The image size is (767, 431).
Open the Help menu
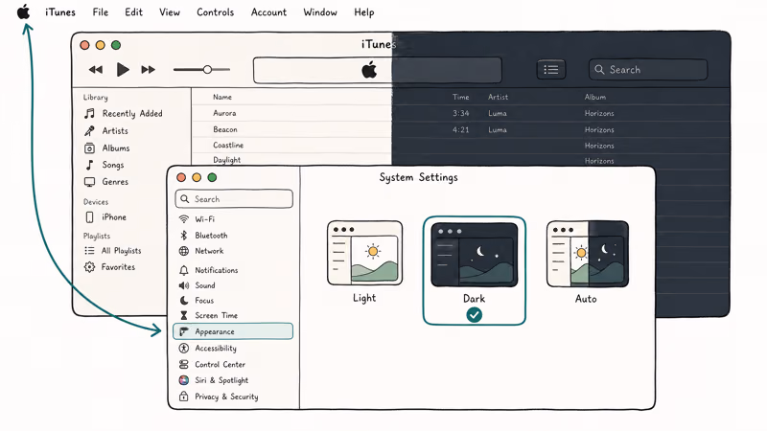tap(364, 12)
